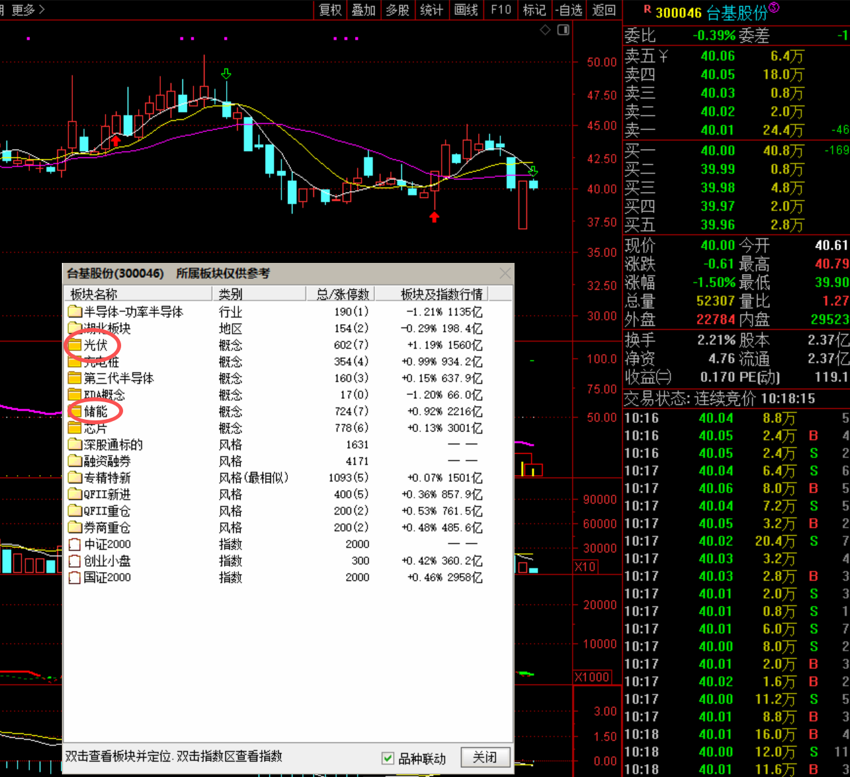850x777 pixels.
Task: Click the 券商重仓 folder icon
Action: (x=75, y=528)
